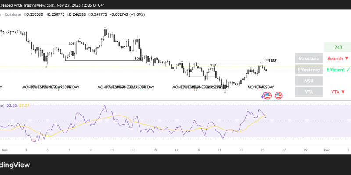This screenshot has width=351, height=175.
Task: Select the Structure table cell
Action: pyautogui.click(x=308, y=59)
